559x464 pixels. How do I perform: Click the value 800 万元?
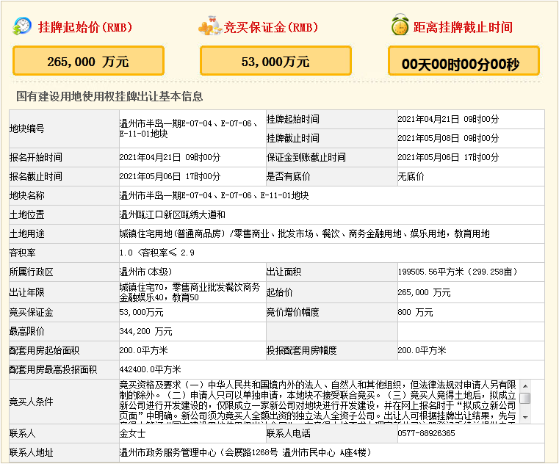(415, 312)
